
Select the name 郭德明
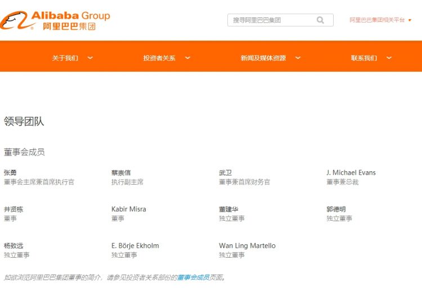pos(336,209)
